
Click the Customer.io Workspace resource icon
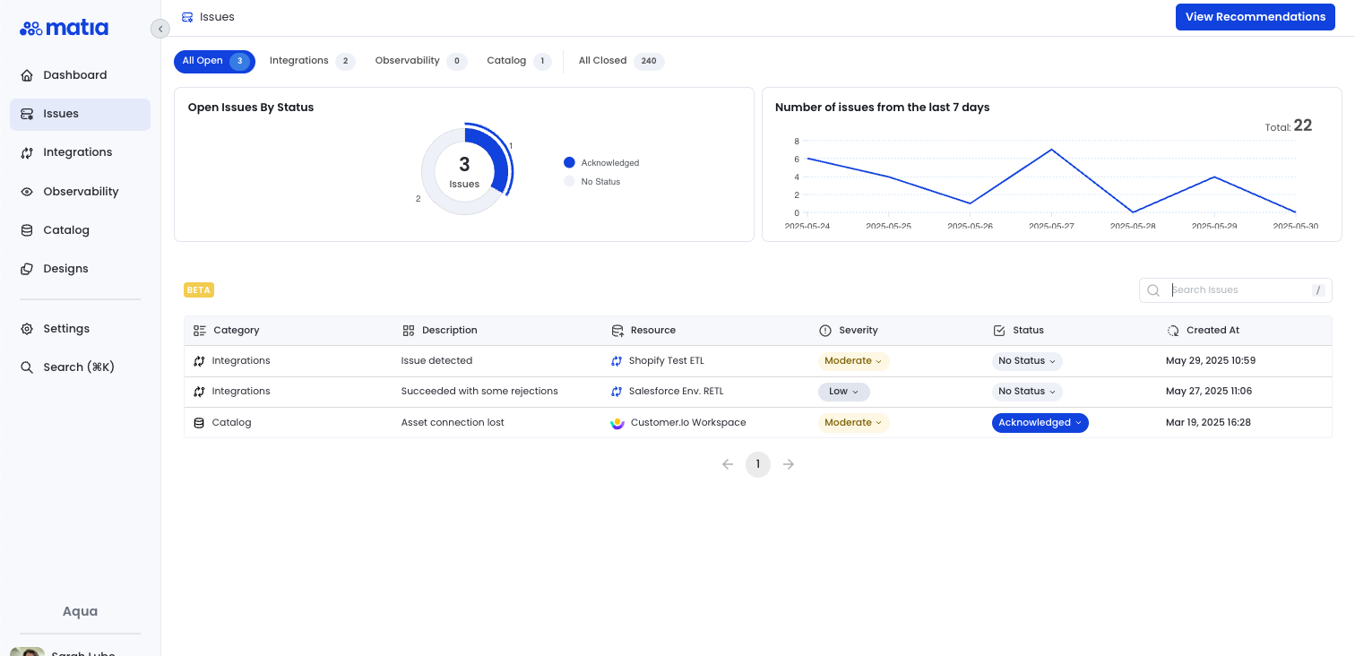(x=617, y=423)
